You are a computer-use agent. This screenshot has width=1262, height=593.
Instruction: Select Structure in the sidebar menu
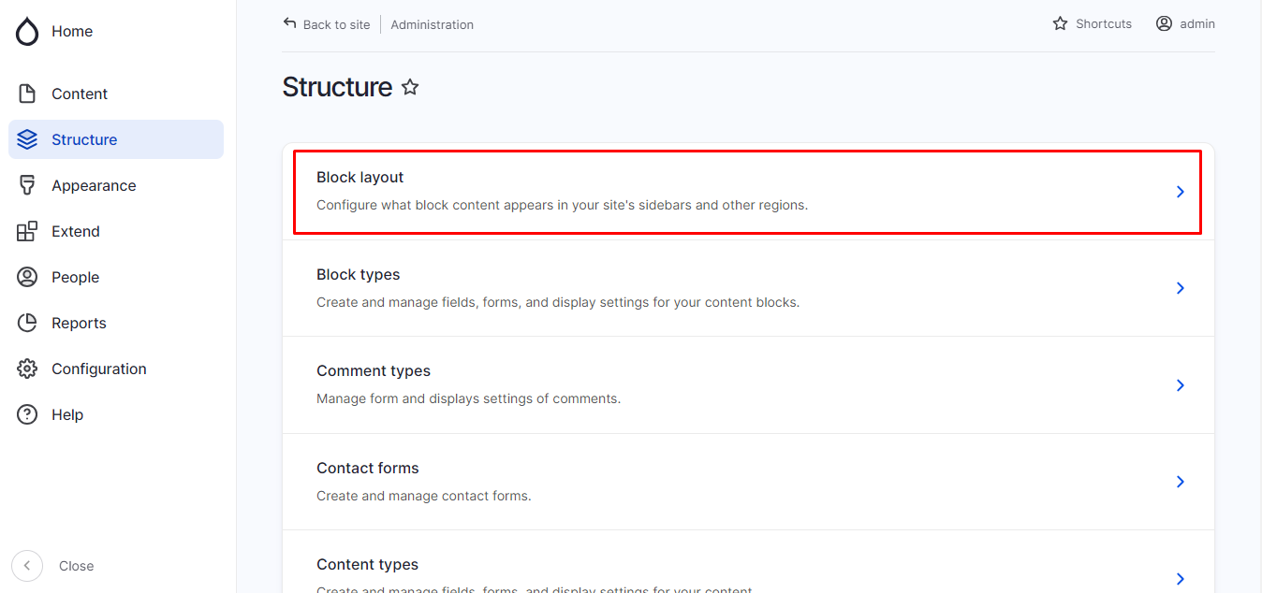click(86, 138)
